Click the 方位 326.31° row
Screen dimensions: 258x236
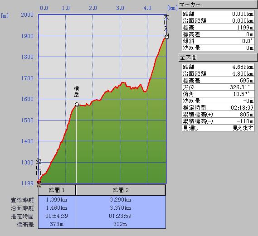pyautogui.click(x=218, y=87)
